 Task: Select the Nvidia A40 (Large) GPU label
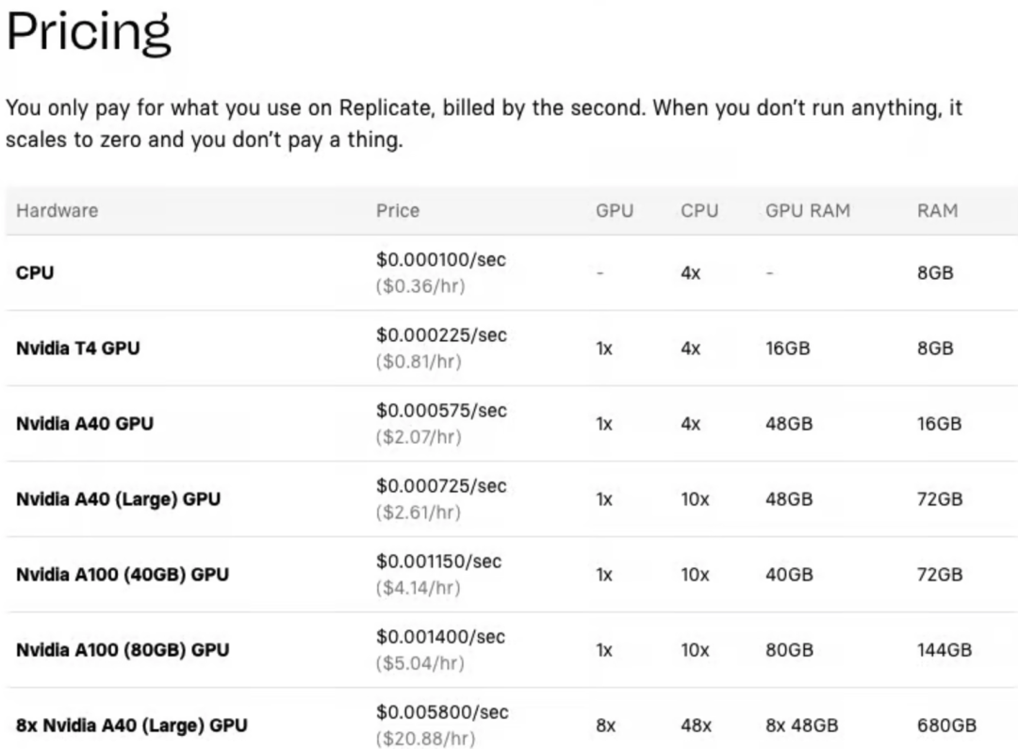[x=118, y=499]
